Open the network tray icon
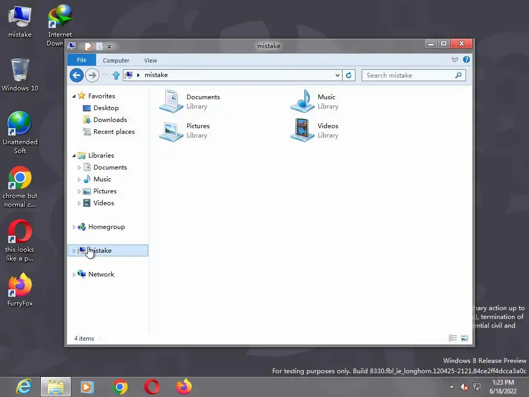The width and height of the screenshot is (529, 397). tap(477, 387)
